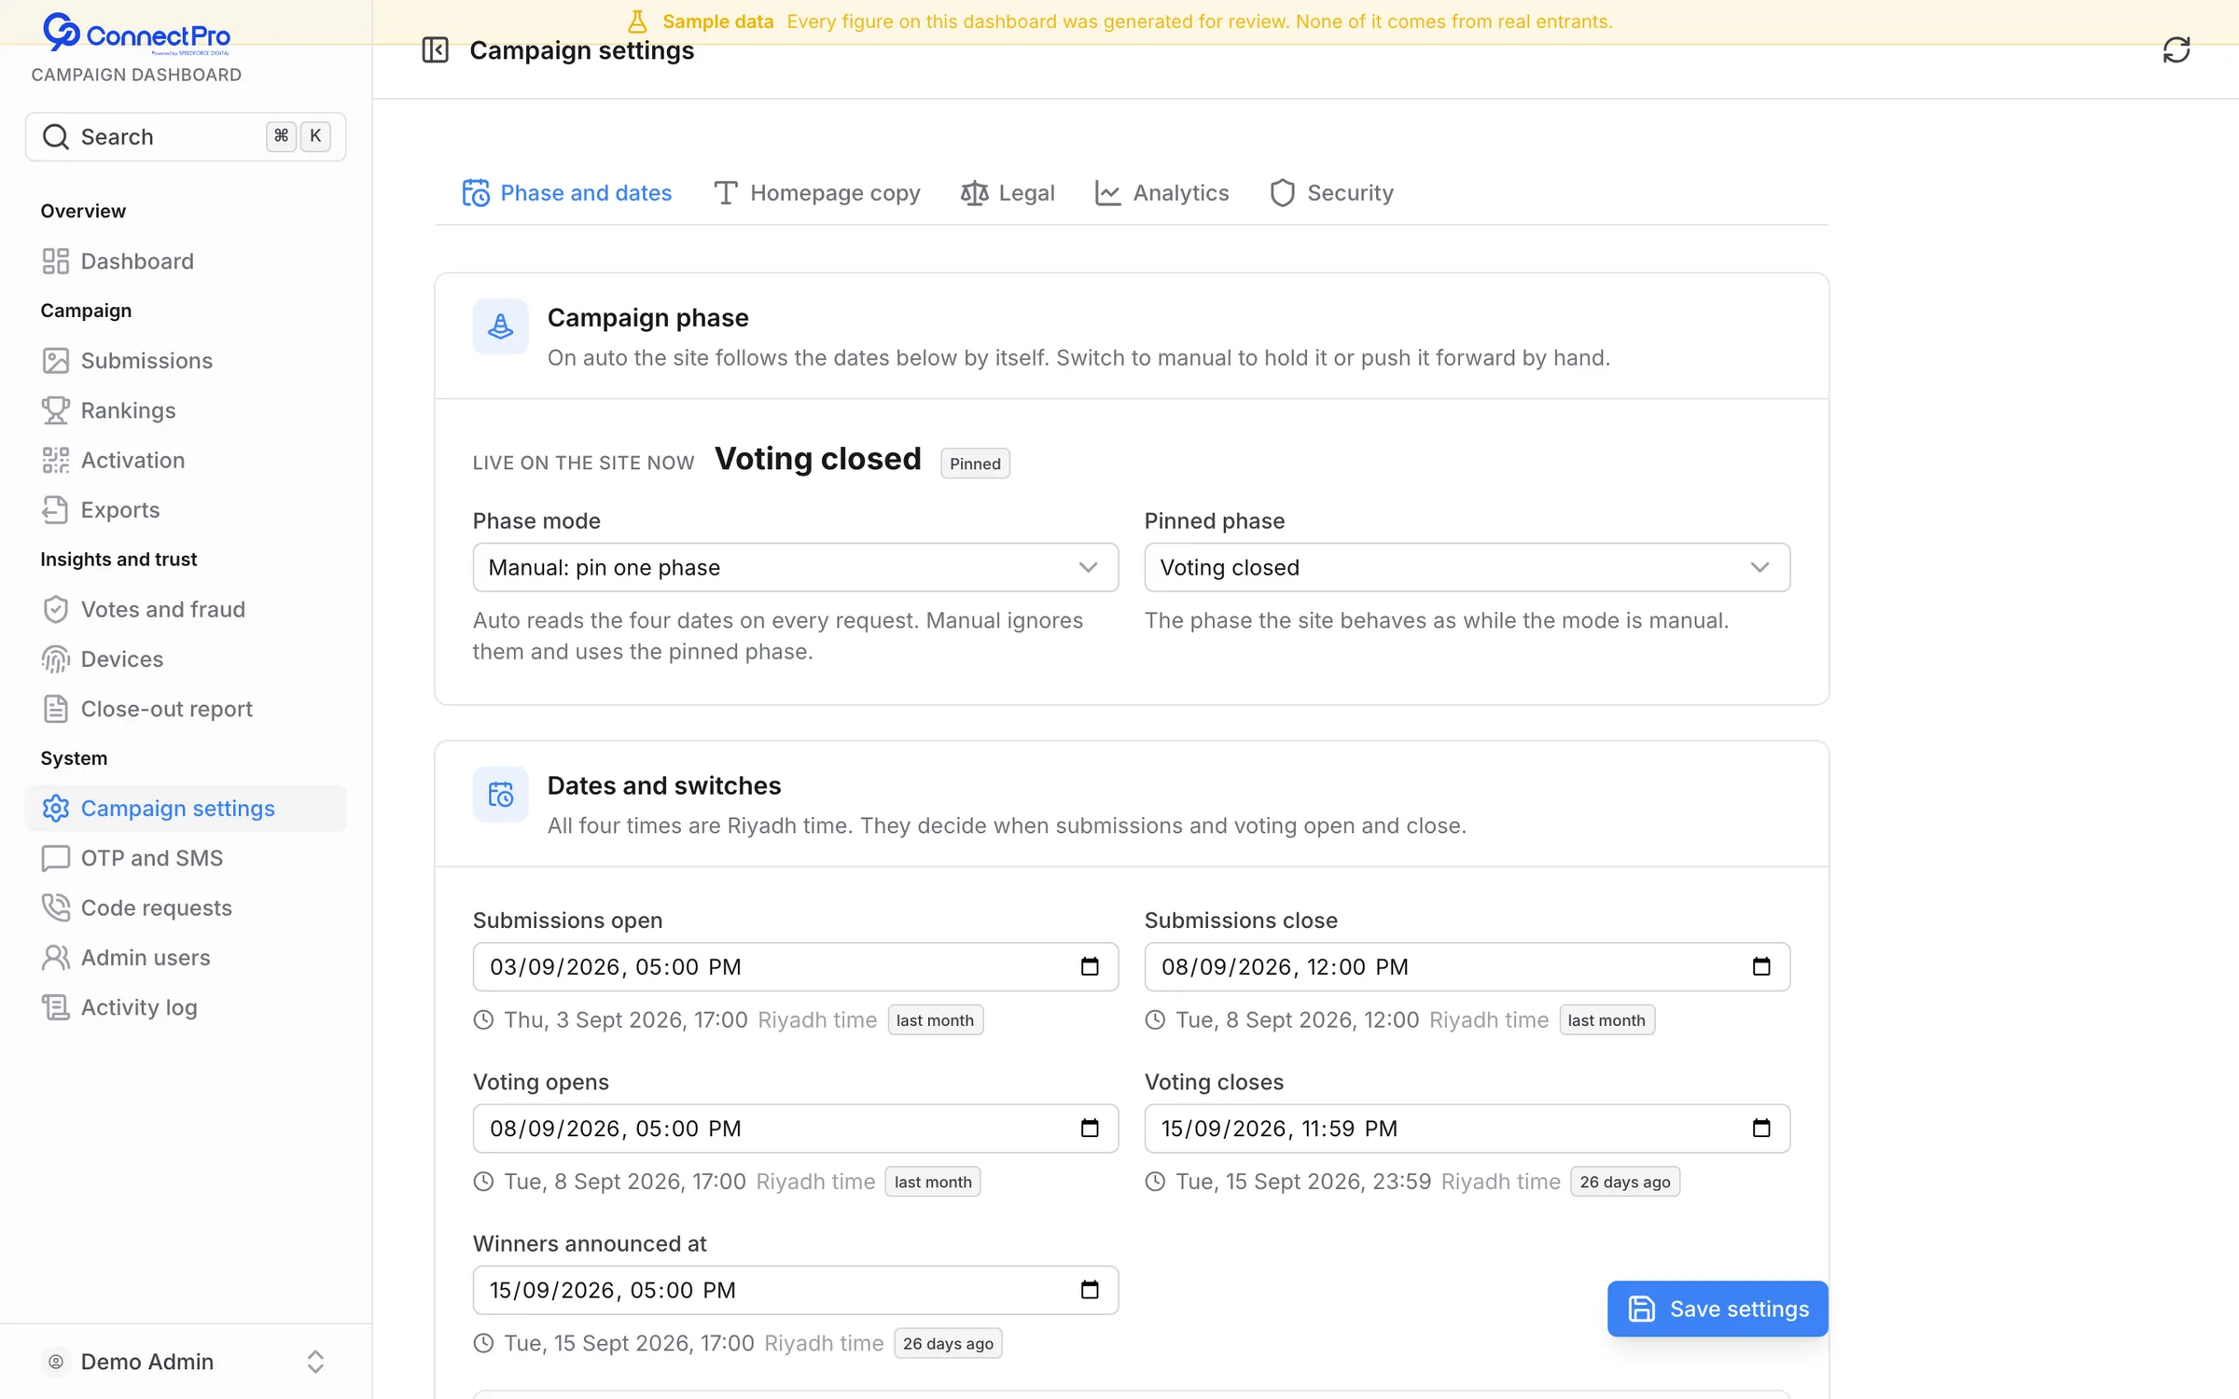Open the Rankings trophy item
Viewport: 2239px width, 1399px height.
pos(186,410)
